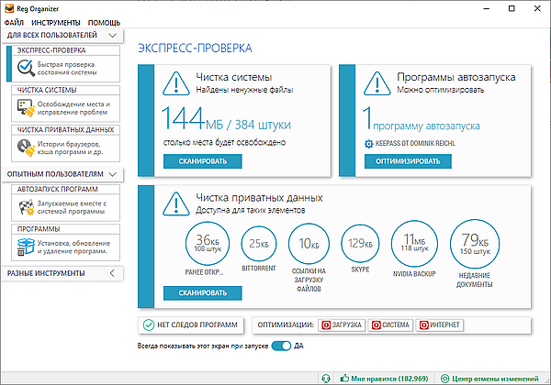Open the Инструменты menu

pyautogui.click(x=53, y=21)
